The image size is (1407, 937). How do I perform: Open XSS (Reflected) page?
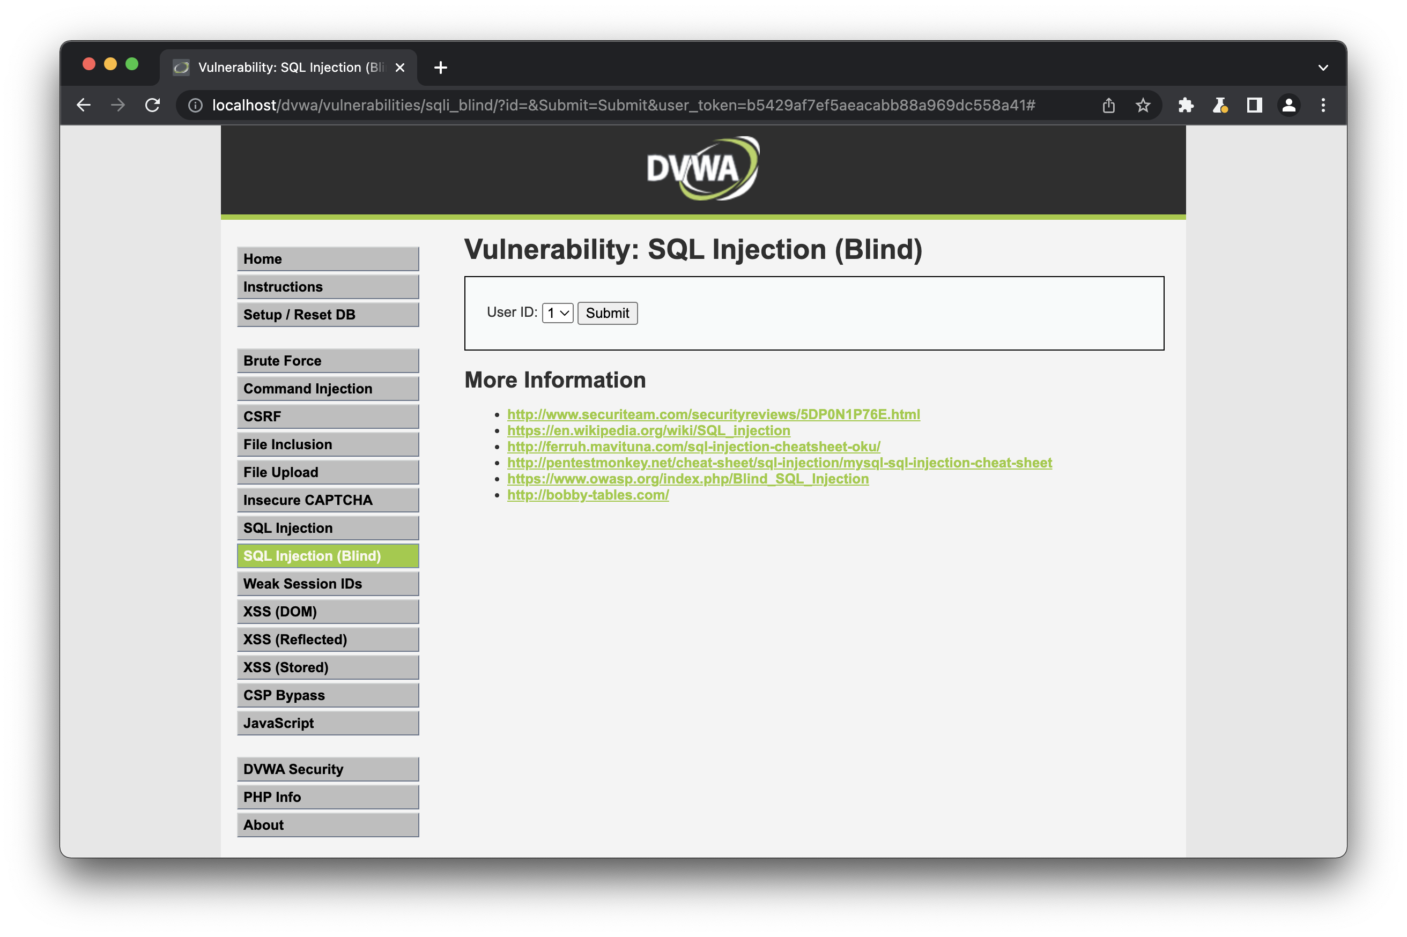point(328,639)
